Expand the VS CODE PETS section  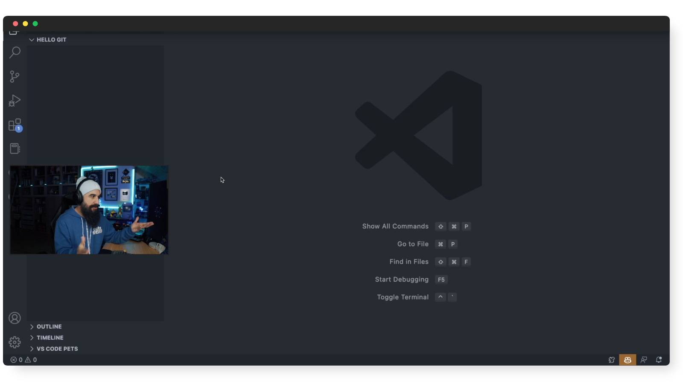pos(54,349)
